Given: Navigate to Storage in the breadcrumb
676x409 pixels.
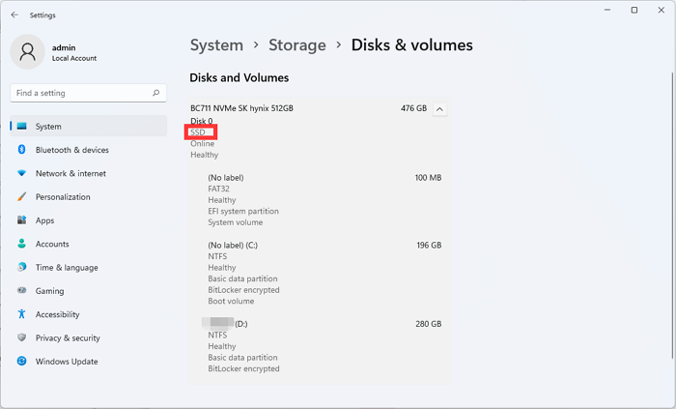Looking at the screenshot, I should tap(297, 45).
